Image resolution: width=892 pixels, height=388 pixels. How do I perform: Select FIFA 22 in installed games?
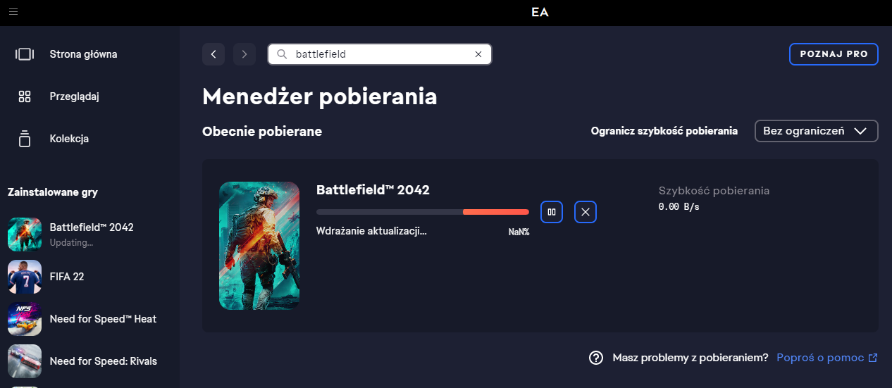pyautogui.click(x=66, y=277)
